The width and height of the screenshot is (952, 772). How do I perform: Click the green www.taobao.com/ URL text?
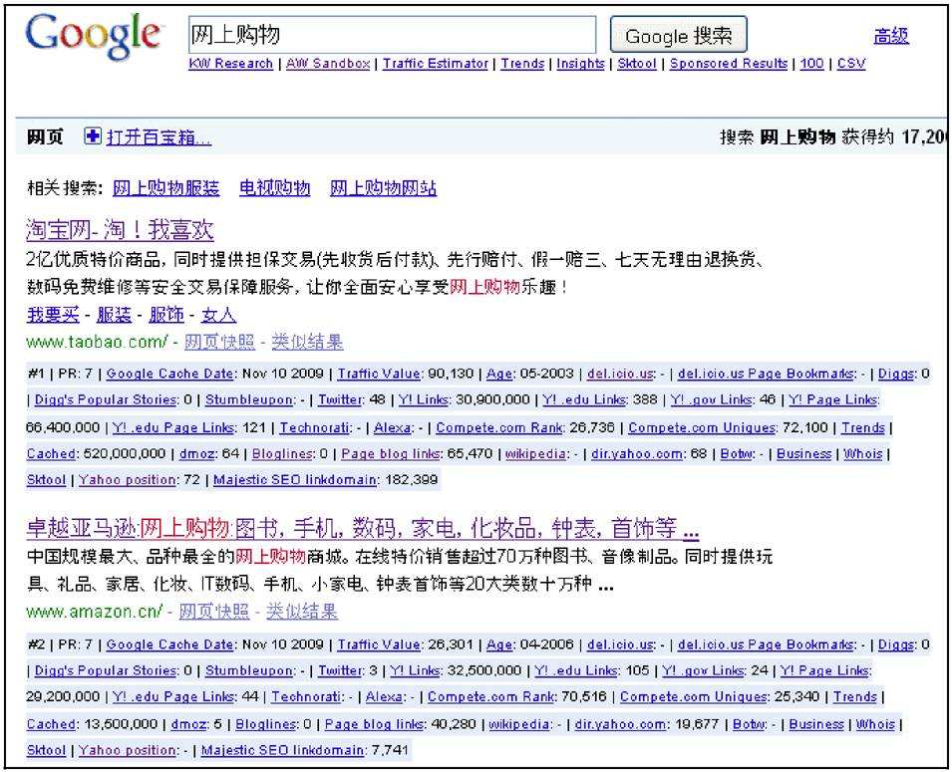point(96,342)
